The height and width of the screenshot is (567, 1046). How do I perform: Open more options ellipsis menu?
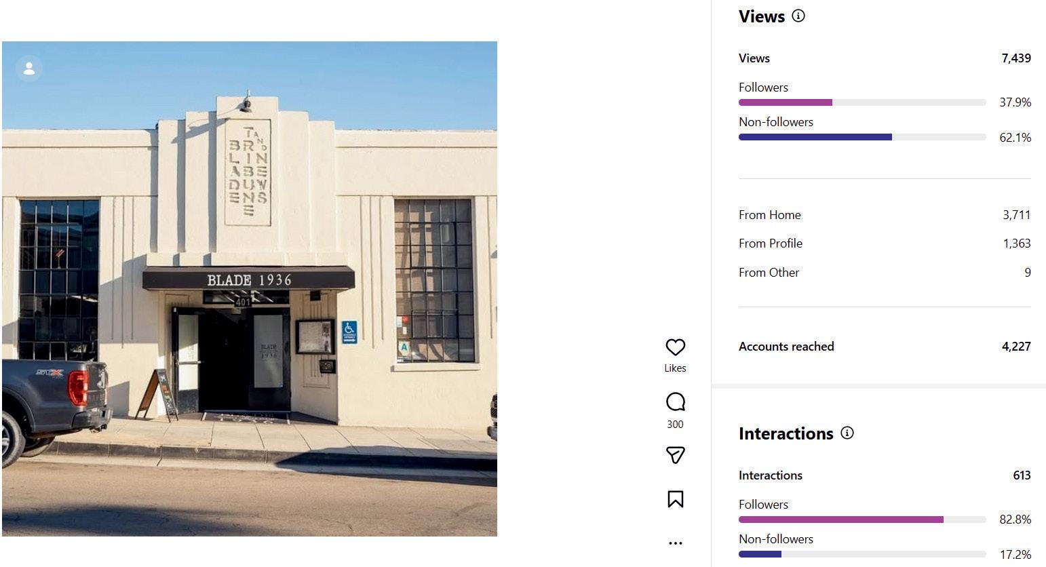tap(675, 543)
